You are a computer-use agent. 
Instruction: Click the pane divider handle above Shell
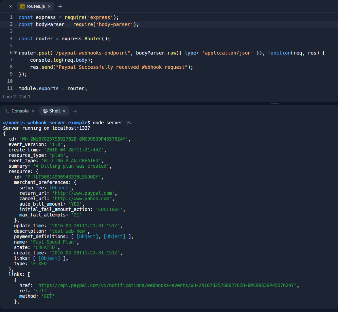pyautogui.click(x=274, y=103)
